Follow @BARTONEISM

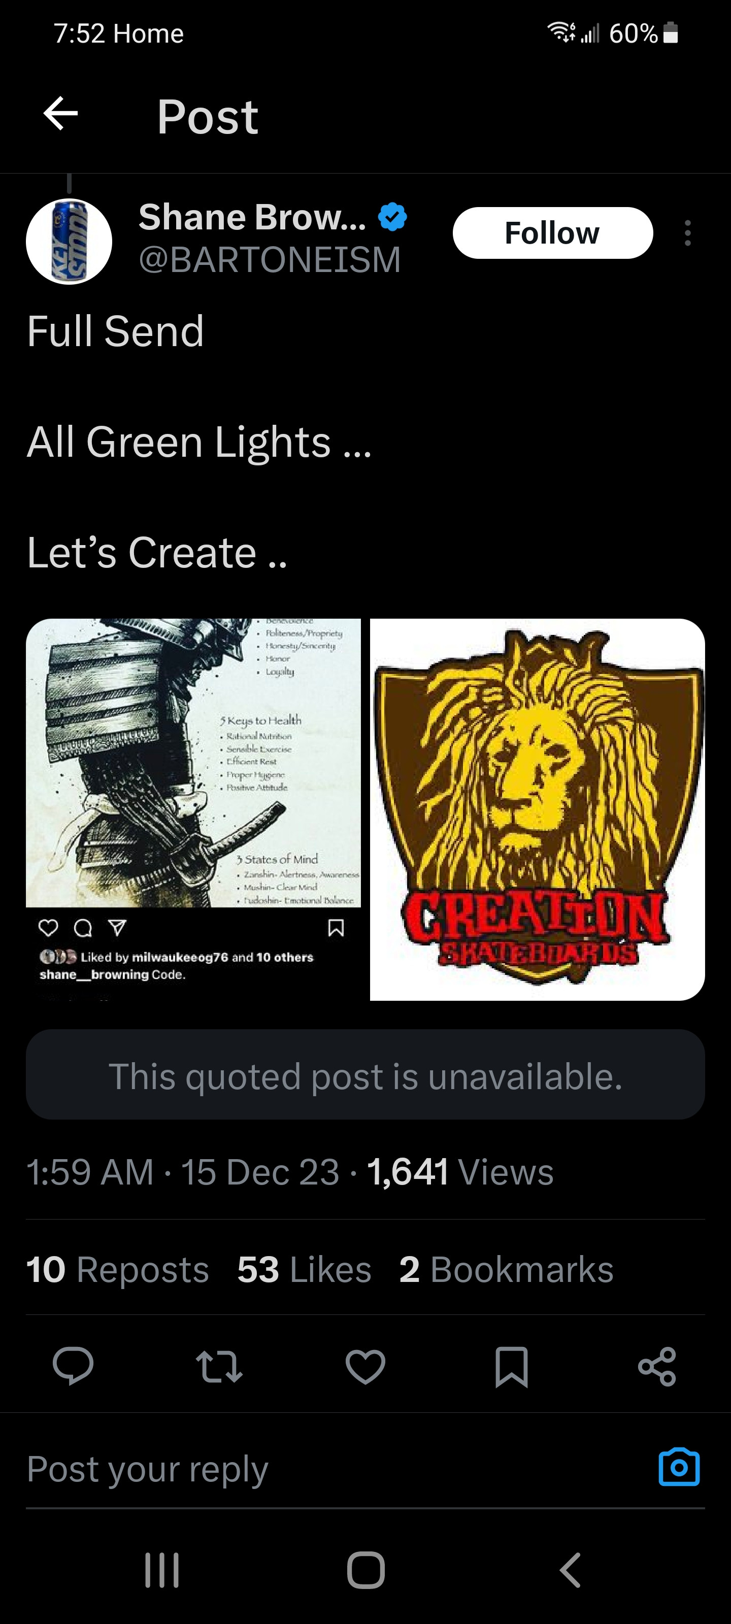552,232
